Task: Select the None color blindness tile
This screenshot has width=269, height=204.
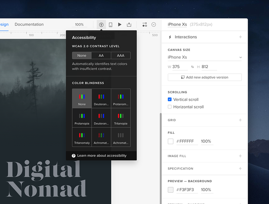Action: [82, 98]
